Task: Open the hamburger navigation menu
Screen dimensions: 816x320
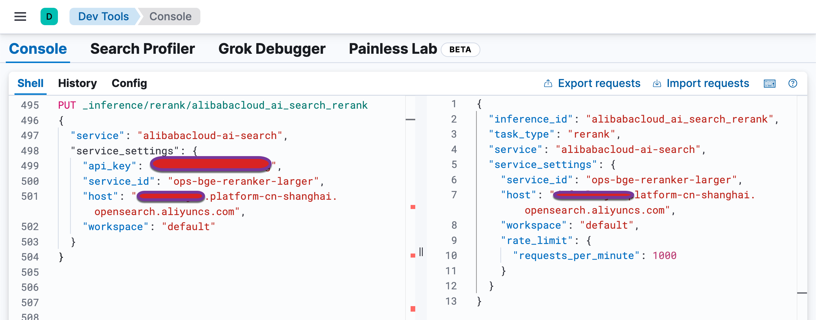Action: (20, 16)
